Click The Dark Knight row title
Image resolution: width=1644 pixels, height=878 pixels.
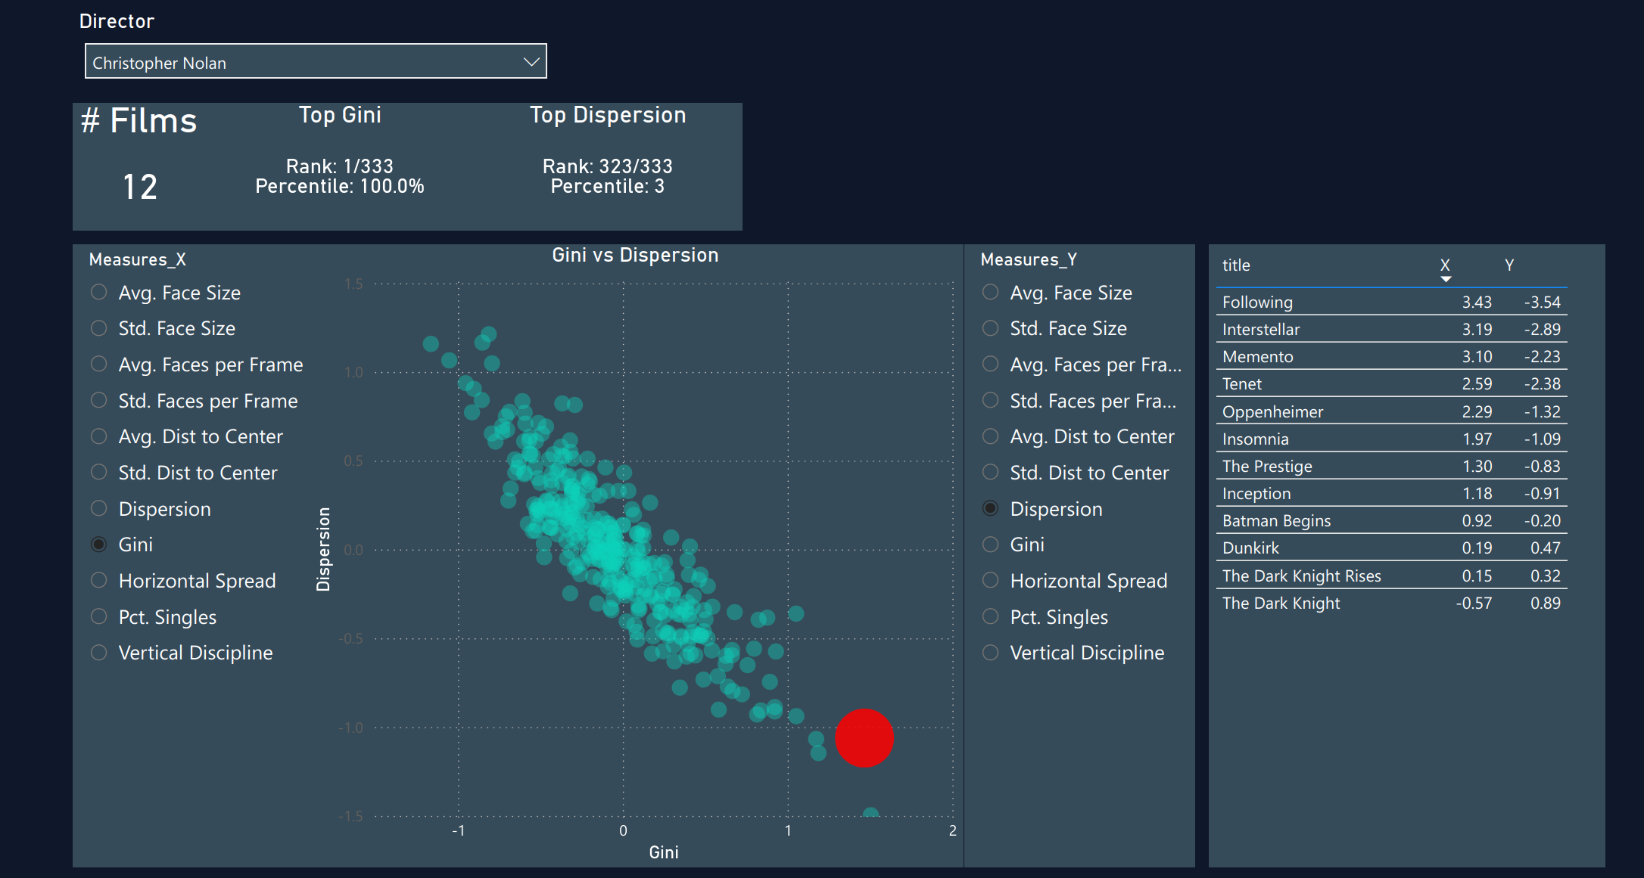[x=1281, y=603]
